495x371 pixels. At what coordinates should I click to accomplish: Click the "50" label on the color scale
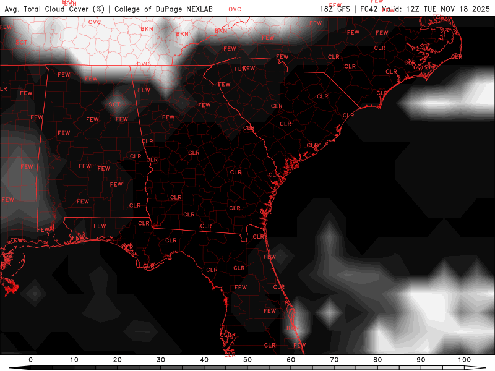(x=247, y=360)
